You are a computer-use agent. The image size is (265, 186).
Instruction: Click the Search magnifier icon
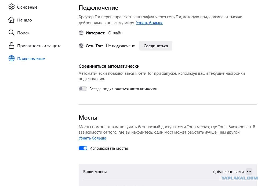[11, 33]
